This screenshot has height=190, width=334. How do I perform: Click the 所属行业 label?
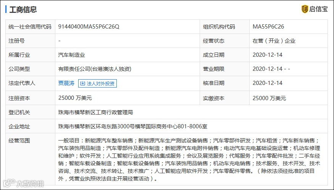pos(19,55)
